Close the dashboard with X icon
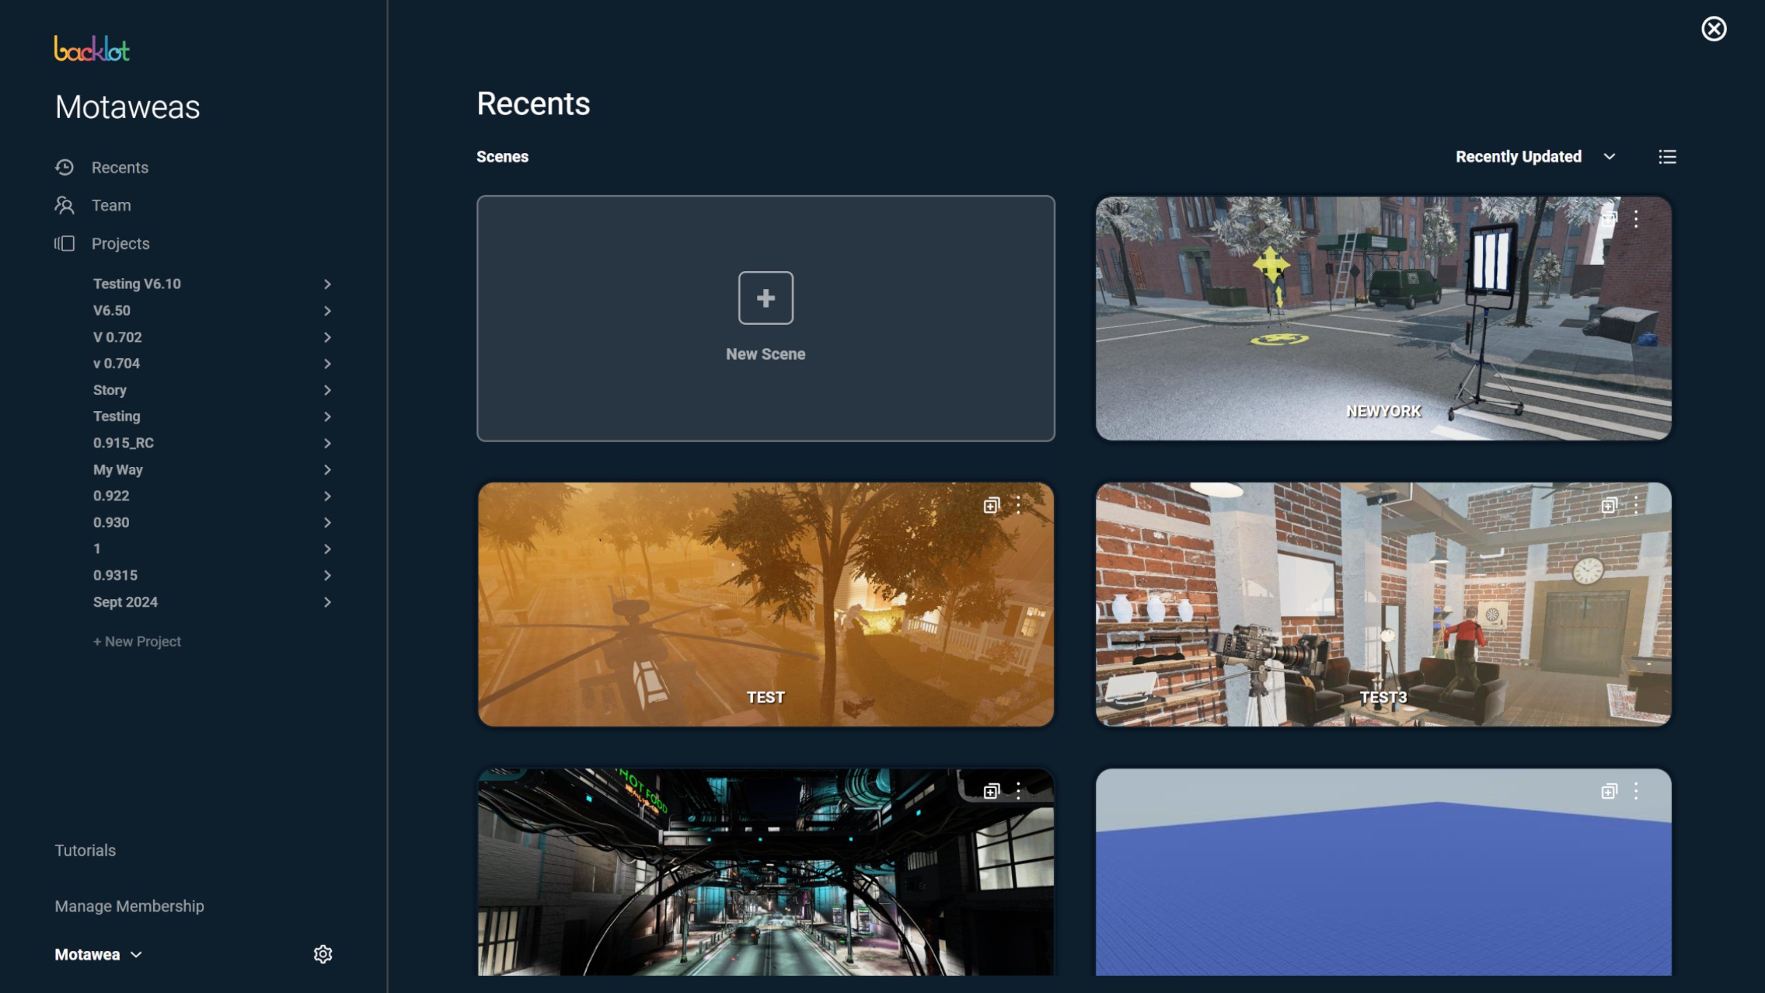 [x=1713, y=29]
